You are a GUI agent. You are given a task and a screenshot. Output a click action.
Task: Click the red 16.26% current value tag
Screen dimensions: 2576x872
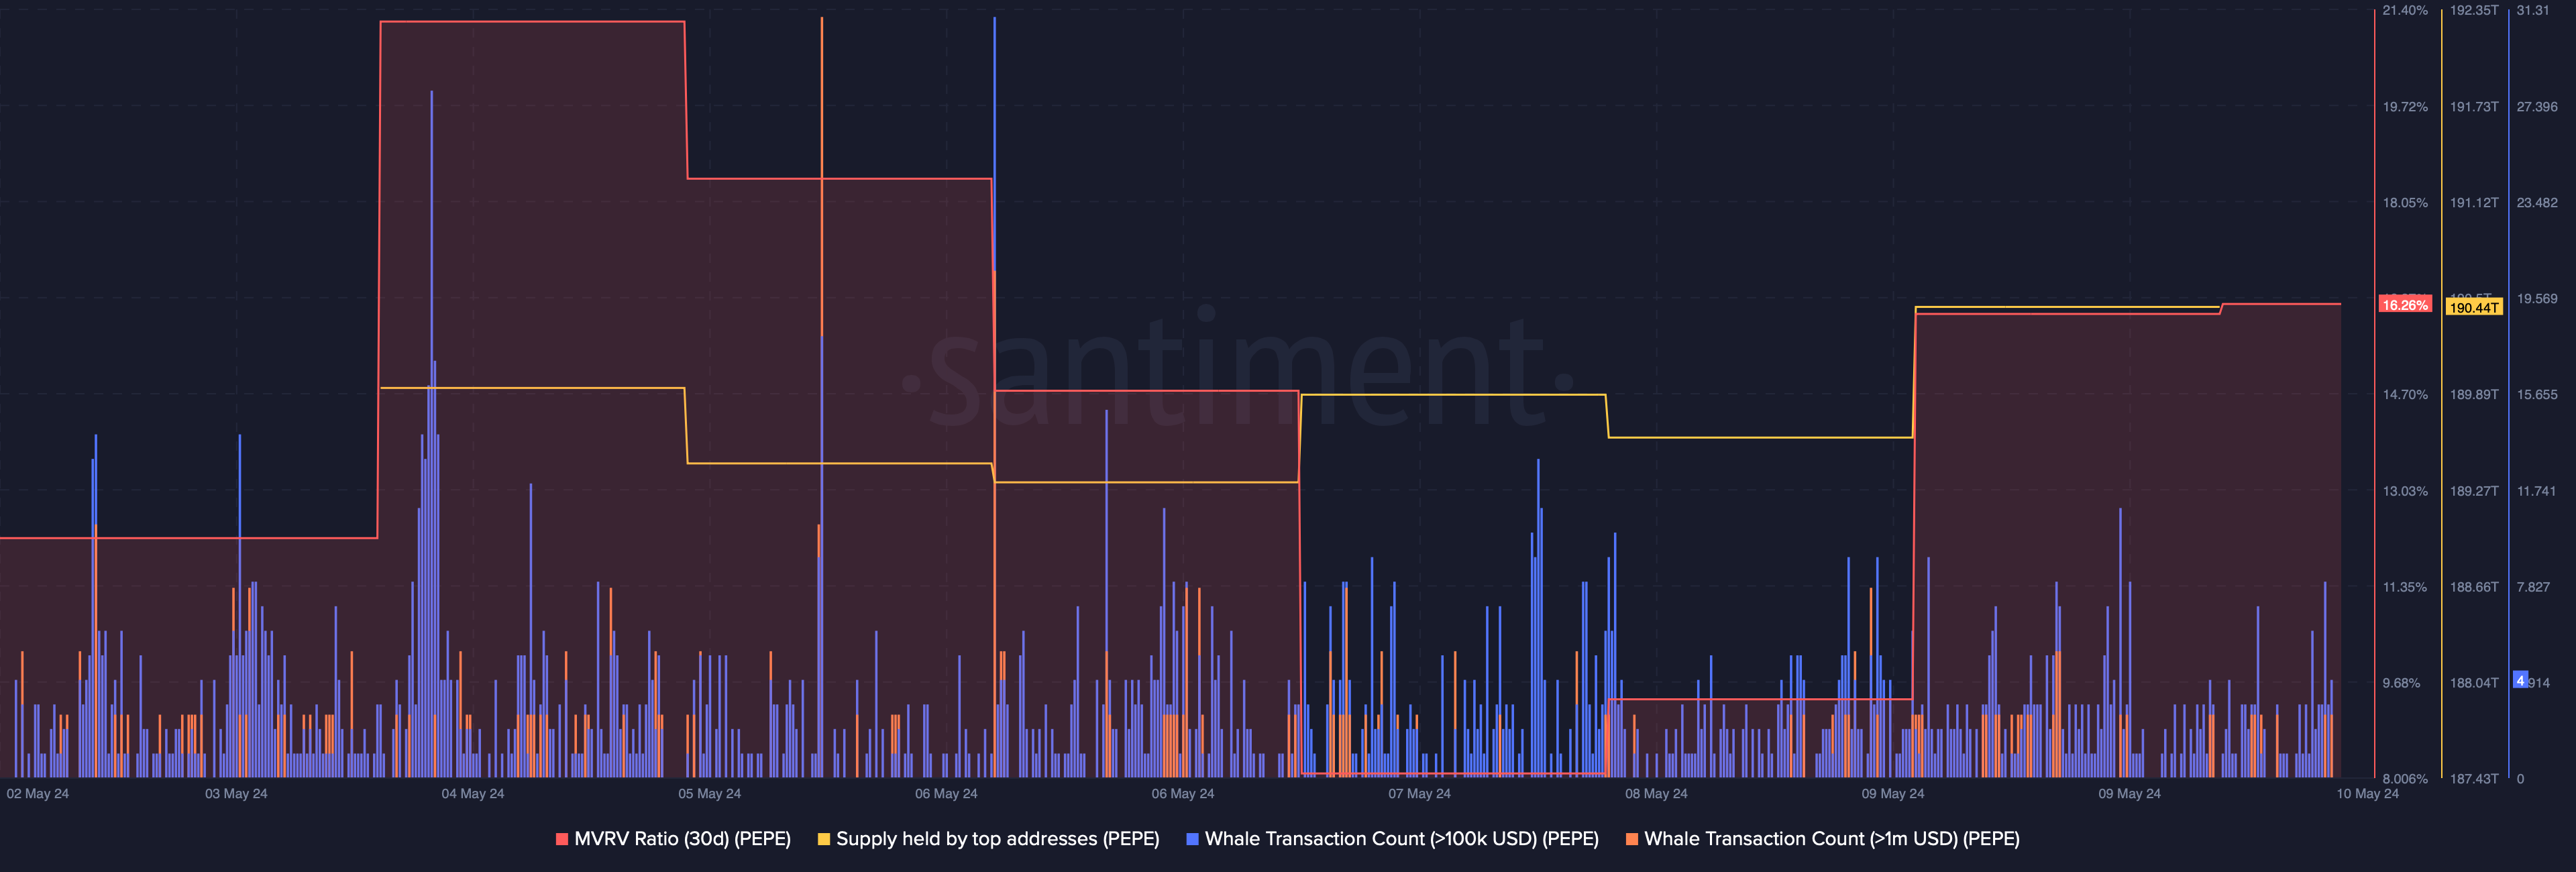coord(2404,305)
